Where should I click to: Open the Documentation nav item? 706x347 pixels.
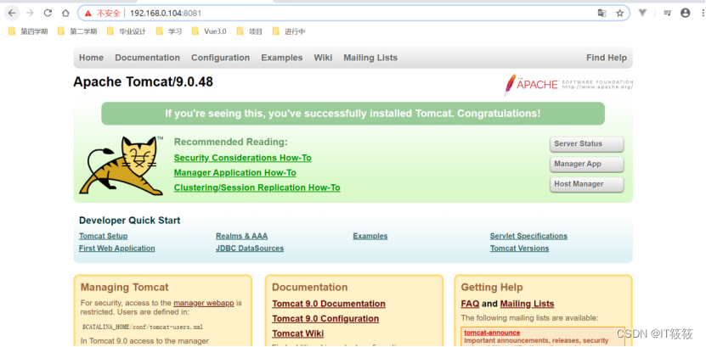tap(147, 58)
